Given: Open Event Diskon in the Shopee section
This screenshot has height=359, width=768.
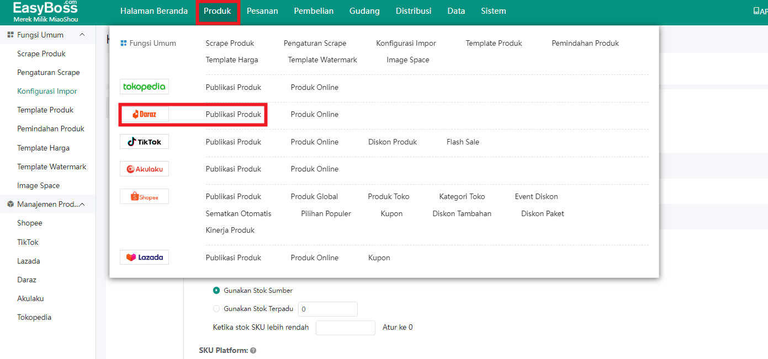Looking at the screenshot, I should [x=536, y=196].
